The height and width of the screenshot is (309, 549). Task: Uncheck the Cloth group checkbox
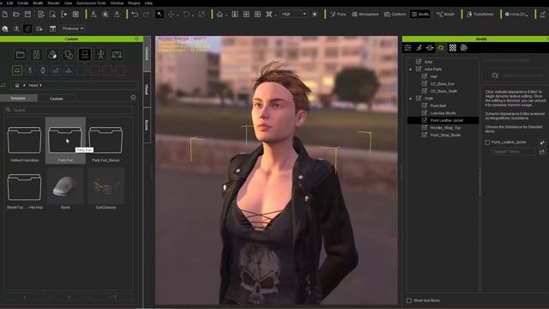tap(419, 98)
